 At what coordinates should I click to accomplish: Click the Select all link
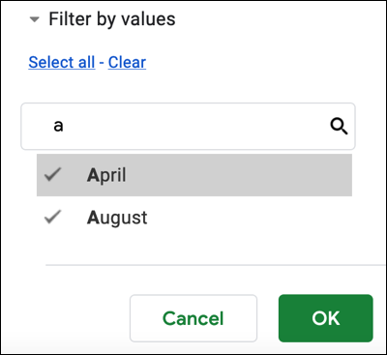tap(62, 62)
